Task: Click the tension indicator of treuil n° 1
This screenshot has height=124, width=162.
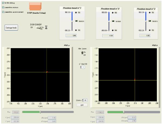Action: 76,21
